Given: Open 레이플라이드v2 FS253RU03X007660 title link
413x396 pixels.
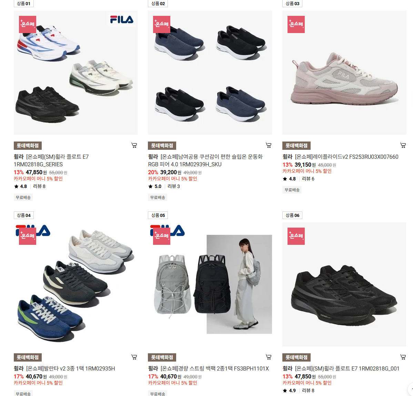Looking at the screenshot, I should 340,157.
